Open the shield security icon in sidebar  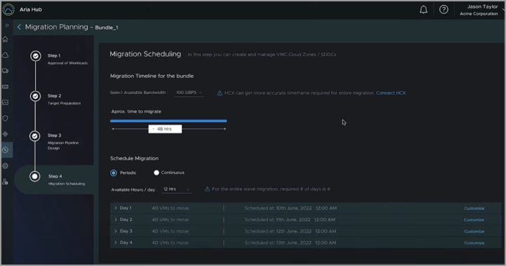pyautogui.click(x=5, y=119)
